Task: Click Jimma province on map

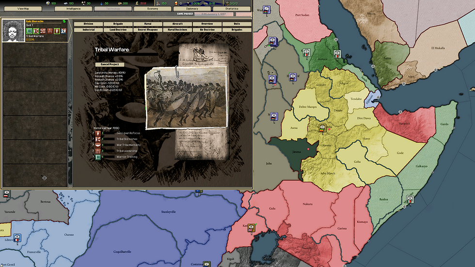Action: click(x=297, y=152)
